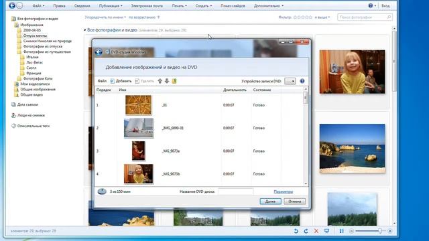This screenshot has width=429, height=241.
Task: Click the Добавить add items icon
Action: [113, 81]
